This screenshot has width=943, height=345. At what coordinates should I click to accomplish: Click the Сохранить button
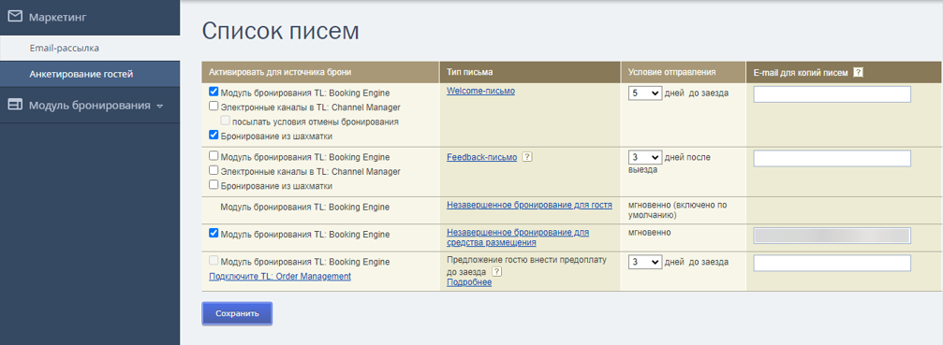pyautogui.click(x=237, y=313)
